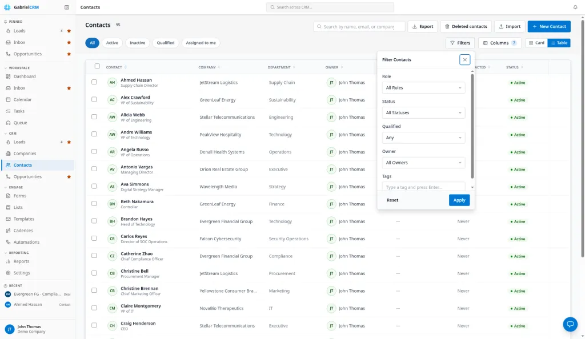Click John Thomas profile avatar in sidebar
Viewport: 585px width, 339px height.
tap(9, 329)
